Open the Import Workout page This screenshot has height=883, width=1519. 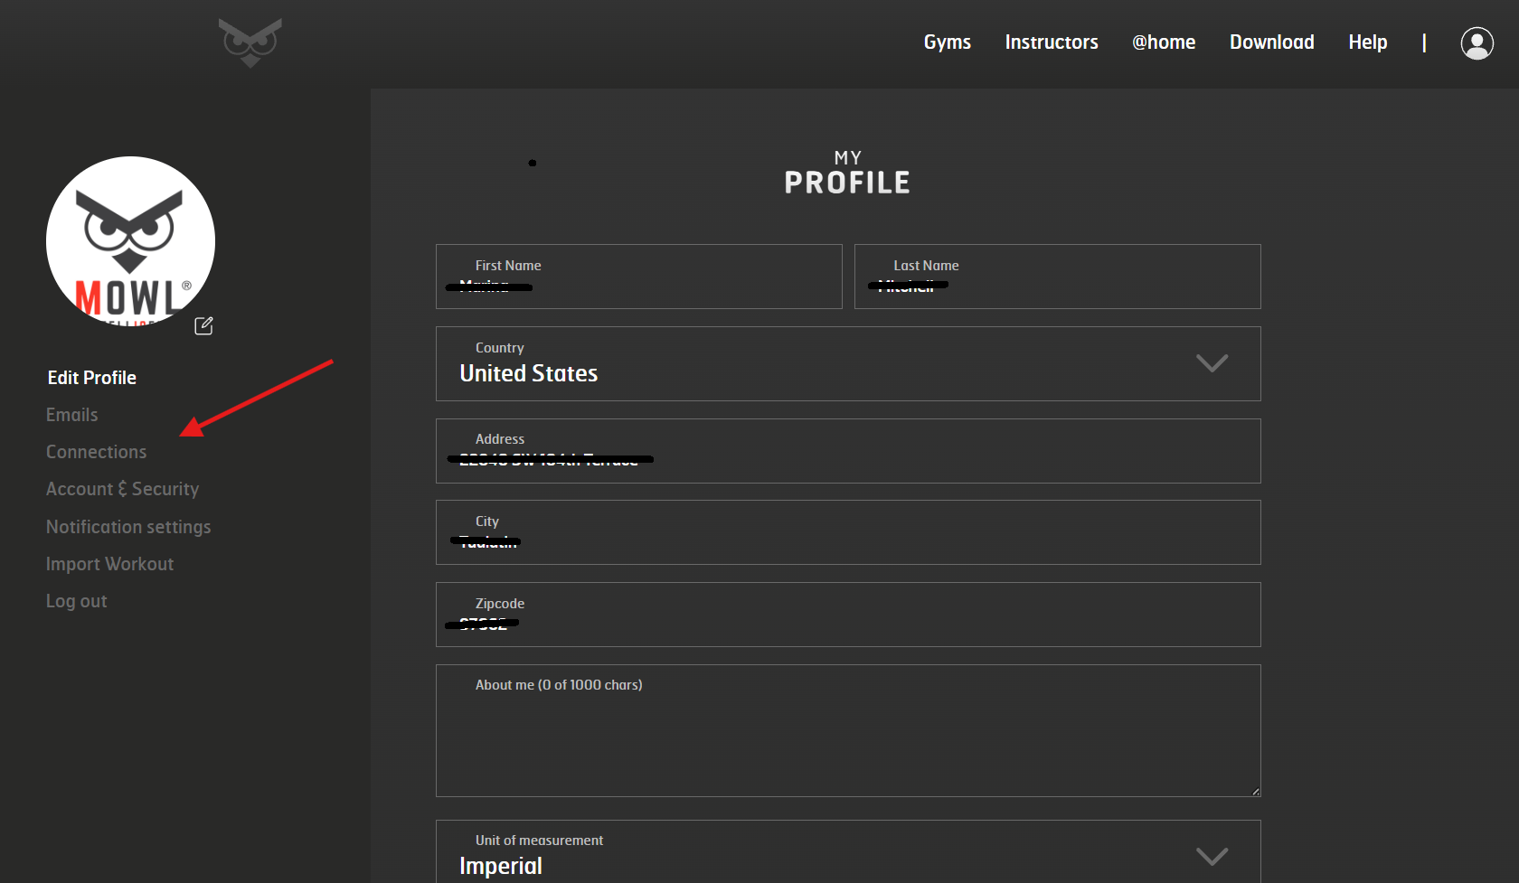point(110,564)
